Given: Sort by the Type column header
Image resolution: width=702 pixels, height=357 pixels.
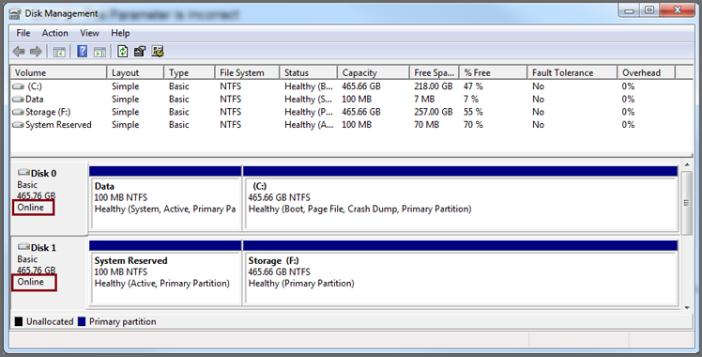Looking at the screenshot, I should (x=190, y=72).
